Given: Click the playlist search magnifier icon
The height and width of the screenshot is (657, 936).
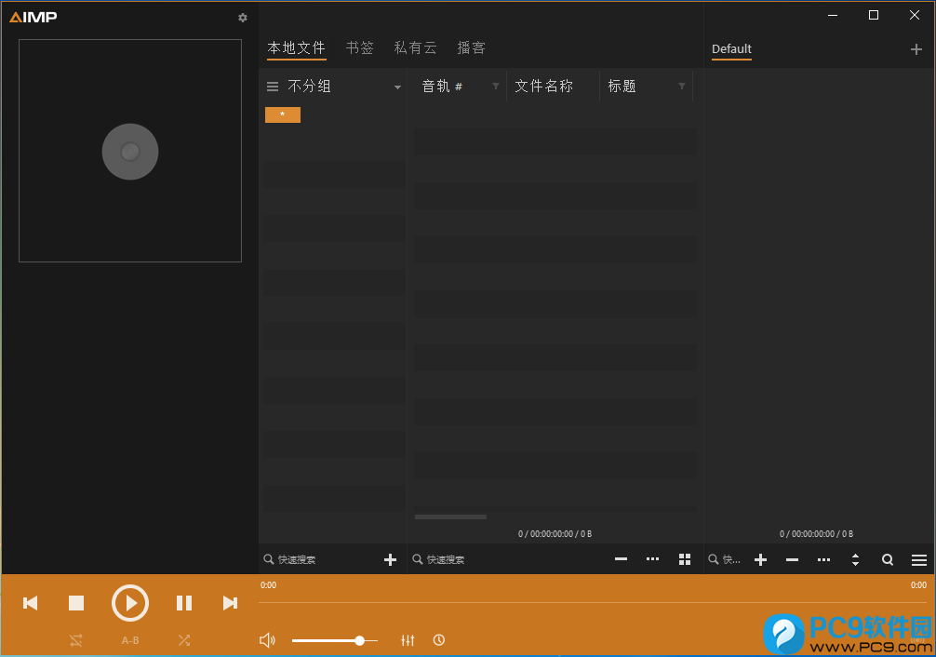Looking at the screenshot, I should point(888,559).
